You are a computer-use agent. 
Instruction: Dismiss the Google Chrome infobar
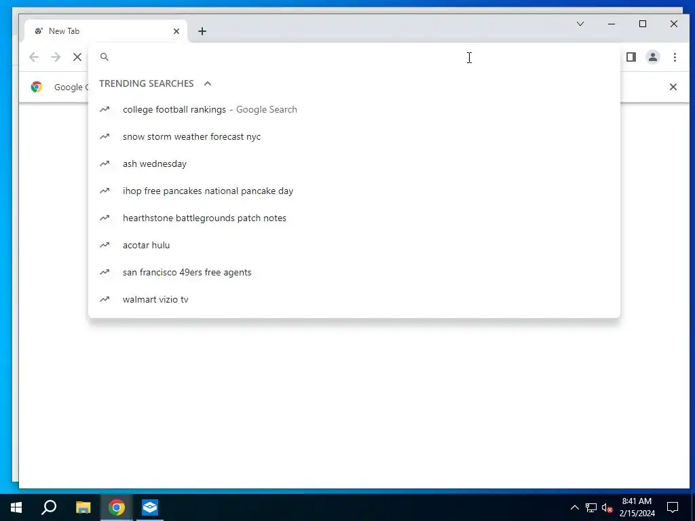[673, 87]
